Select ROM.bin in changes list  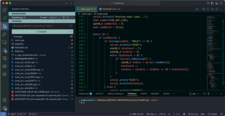coord(42,51)
